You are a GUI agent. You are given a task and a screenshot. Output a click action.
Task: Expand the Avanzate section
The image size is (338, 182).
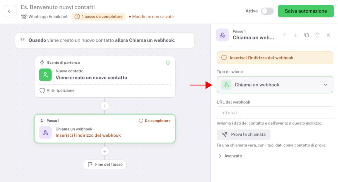point(230,156)
